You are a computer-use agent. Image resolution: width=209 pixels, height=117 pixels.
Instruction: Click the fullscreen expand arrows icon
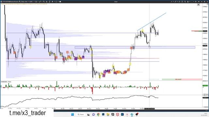tap(182, 2)
